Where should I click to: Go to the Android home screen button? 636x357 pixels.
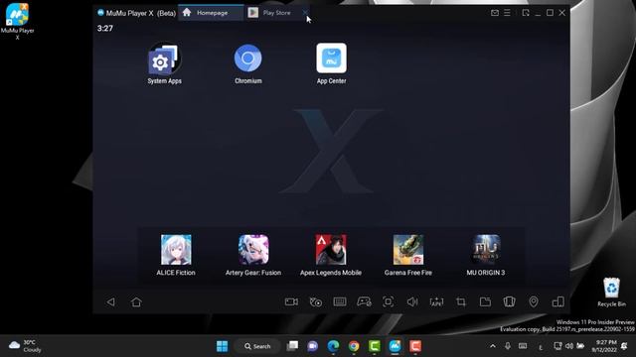[136, 301]
